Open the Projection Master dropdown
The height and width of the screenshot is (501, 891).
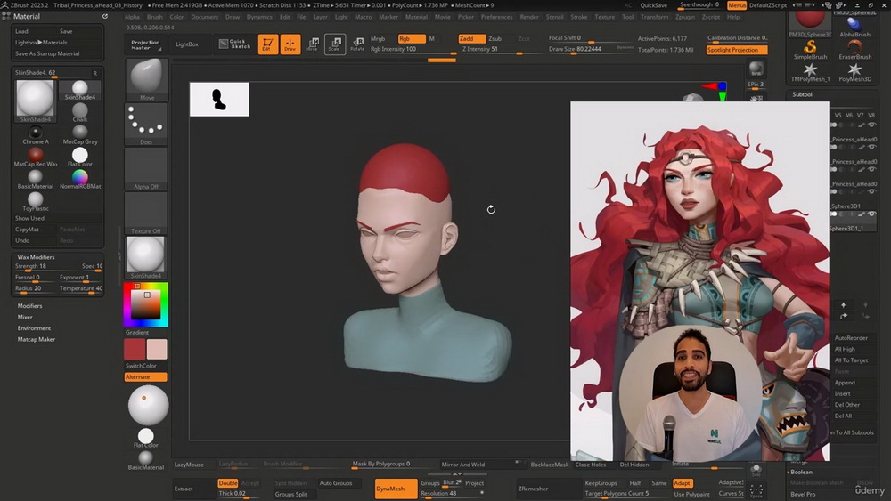(x=145, y=44)
